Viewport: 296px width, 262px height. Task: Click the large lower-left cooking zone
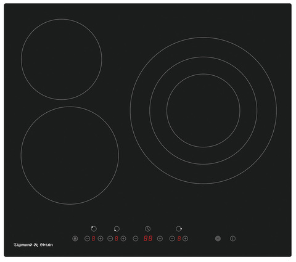pyautogui.click(x=70, y=155)
